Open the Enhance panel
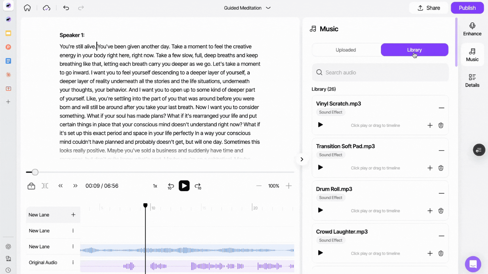The image size is (488, 274). 472,29
